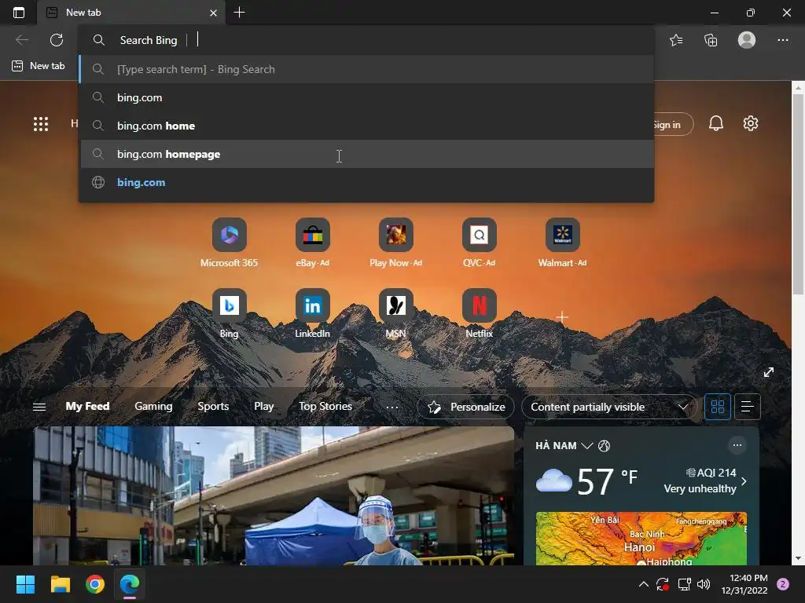Open the eBay ad quick link
Image resolution: width=805 pixels, height=603 pixels.
pyautogui.click(x=312, y=243)
